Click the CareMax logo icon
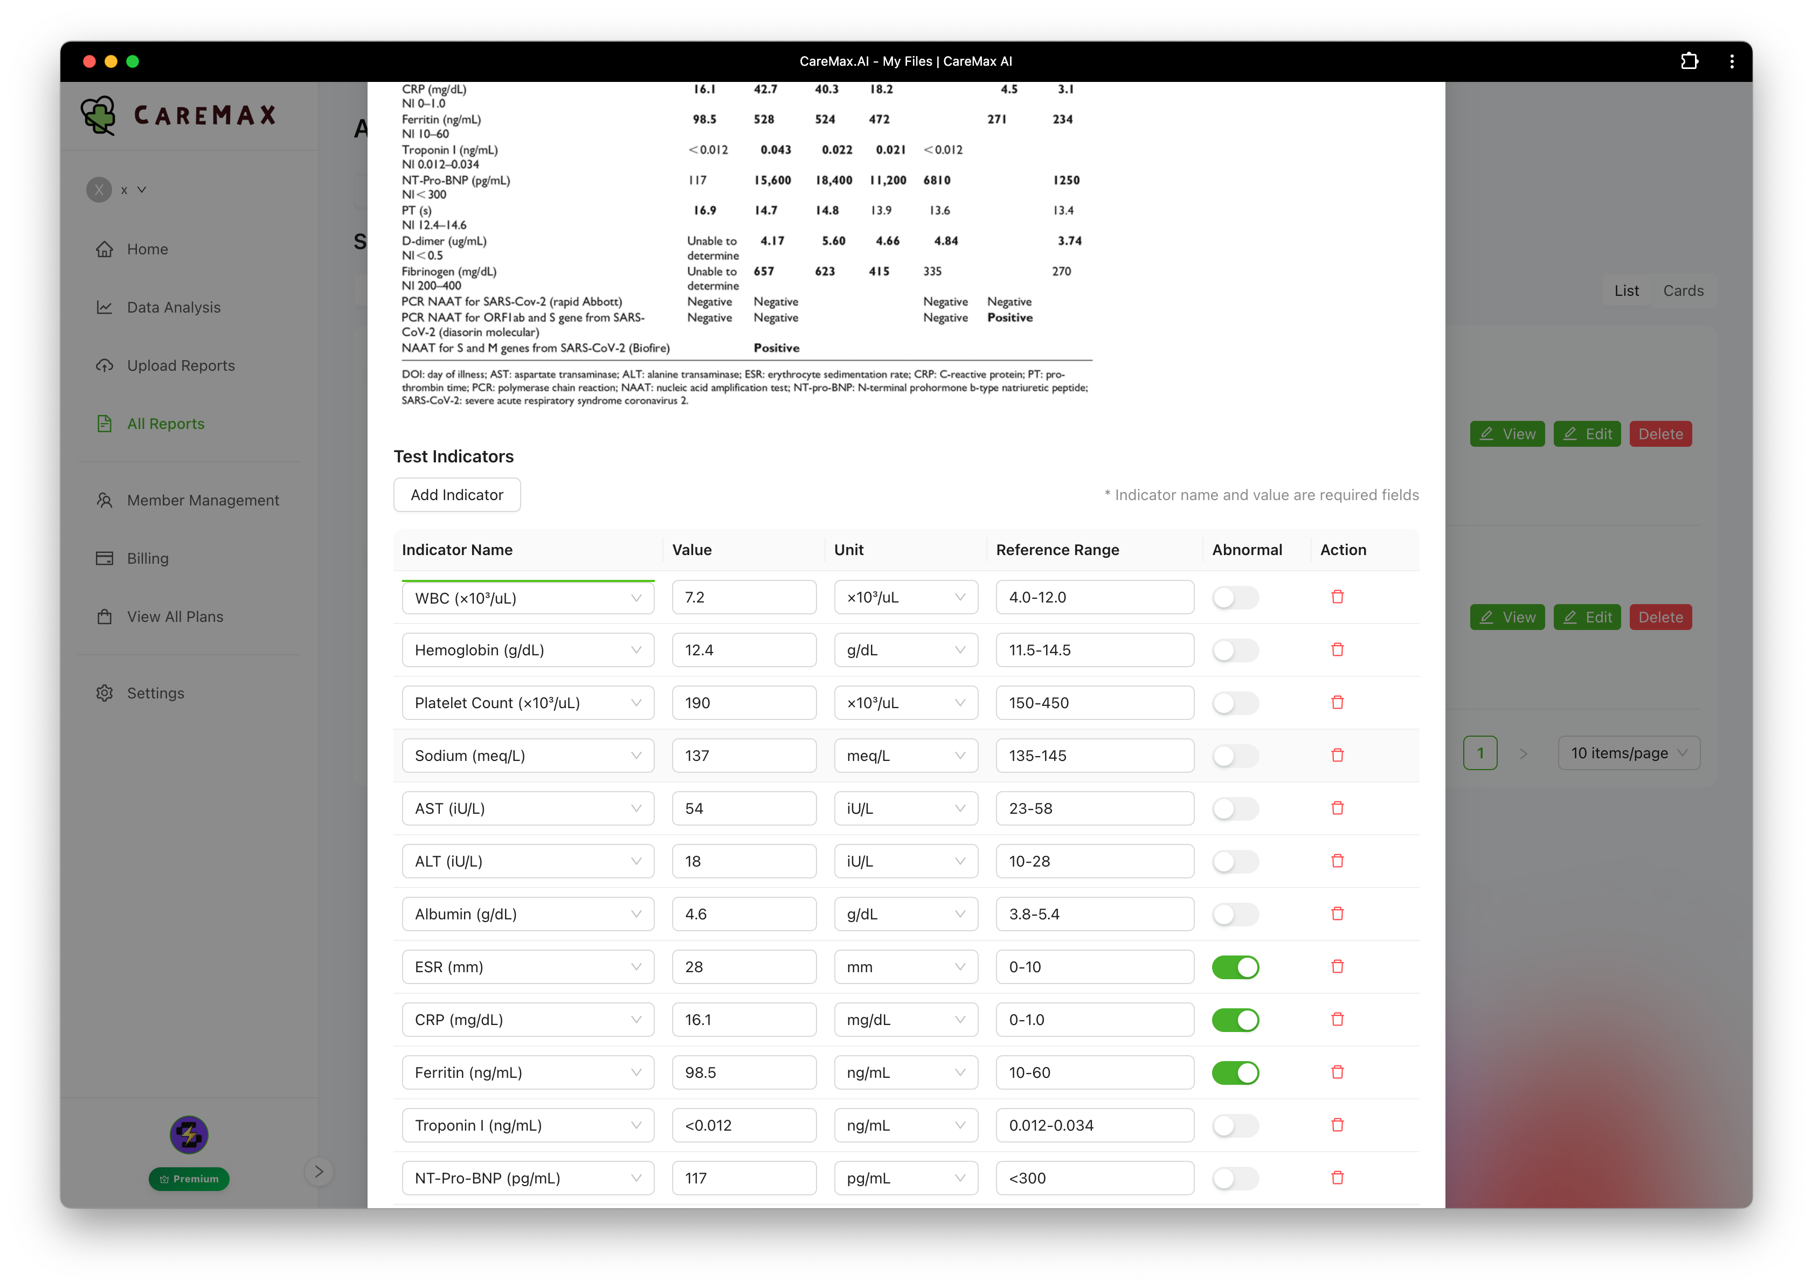The width and height of the screenshot is (1813, 1288). 98,116
